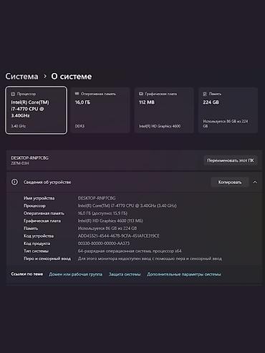Screen dimensions: 265x353
Task: Select the Память storage card
Action: 228,110
